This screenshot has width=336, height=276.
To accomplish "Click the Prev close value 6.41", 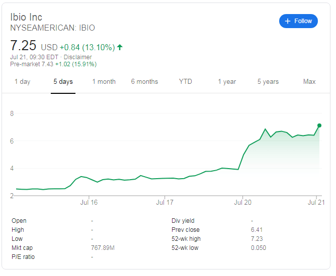I will (257, 230).
